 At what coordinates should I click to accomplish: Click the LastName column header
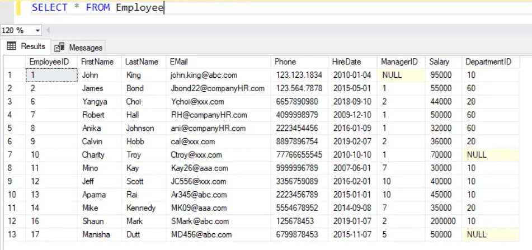pos(142,62)
